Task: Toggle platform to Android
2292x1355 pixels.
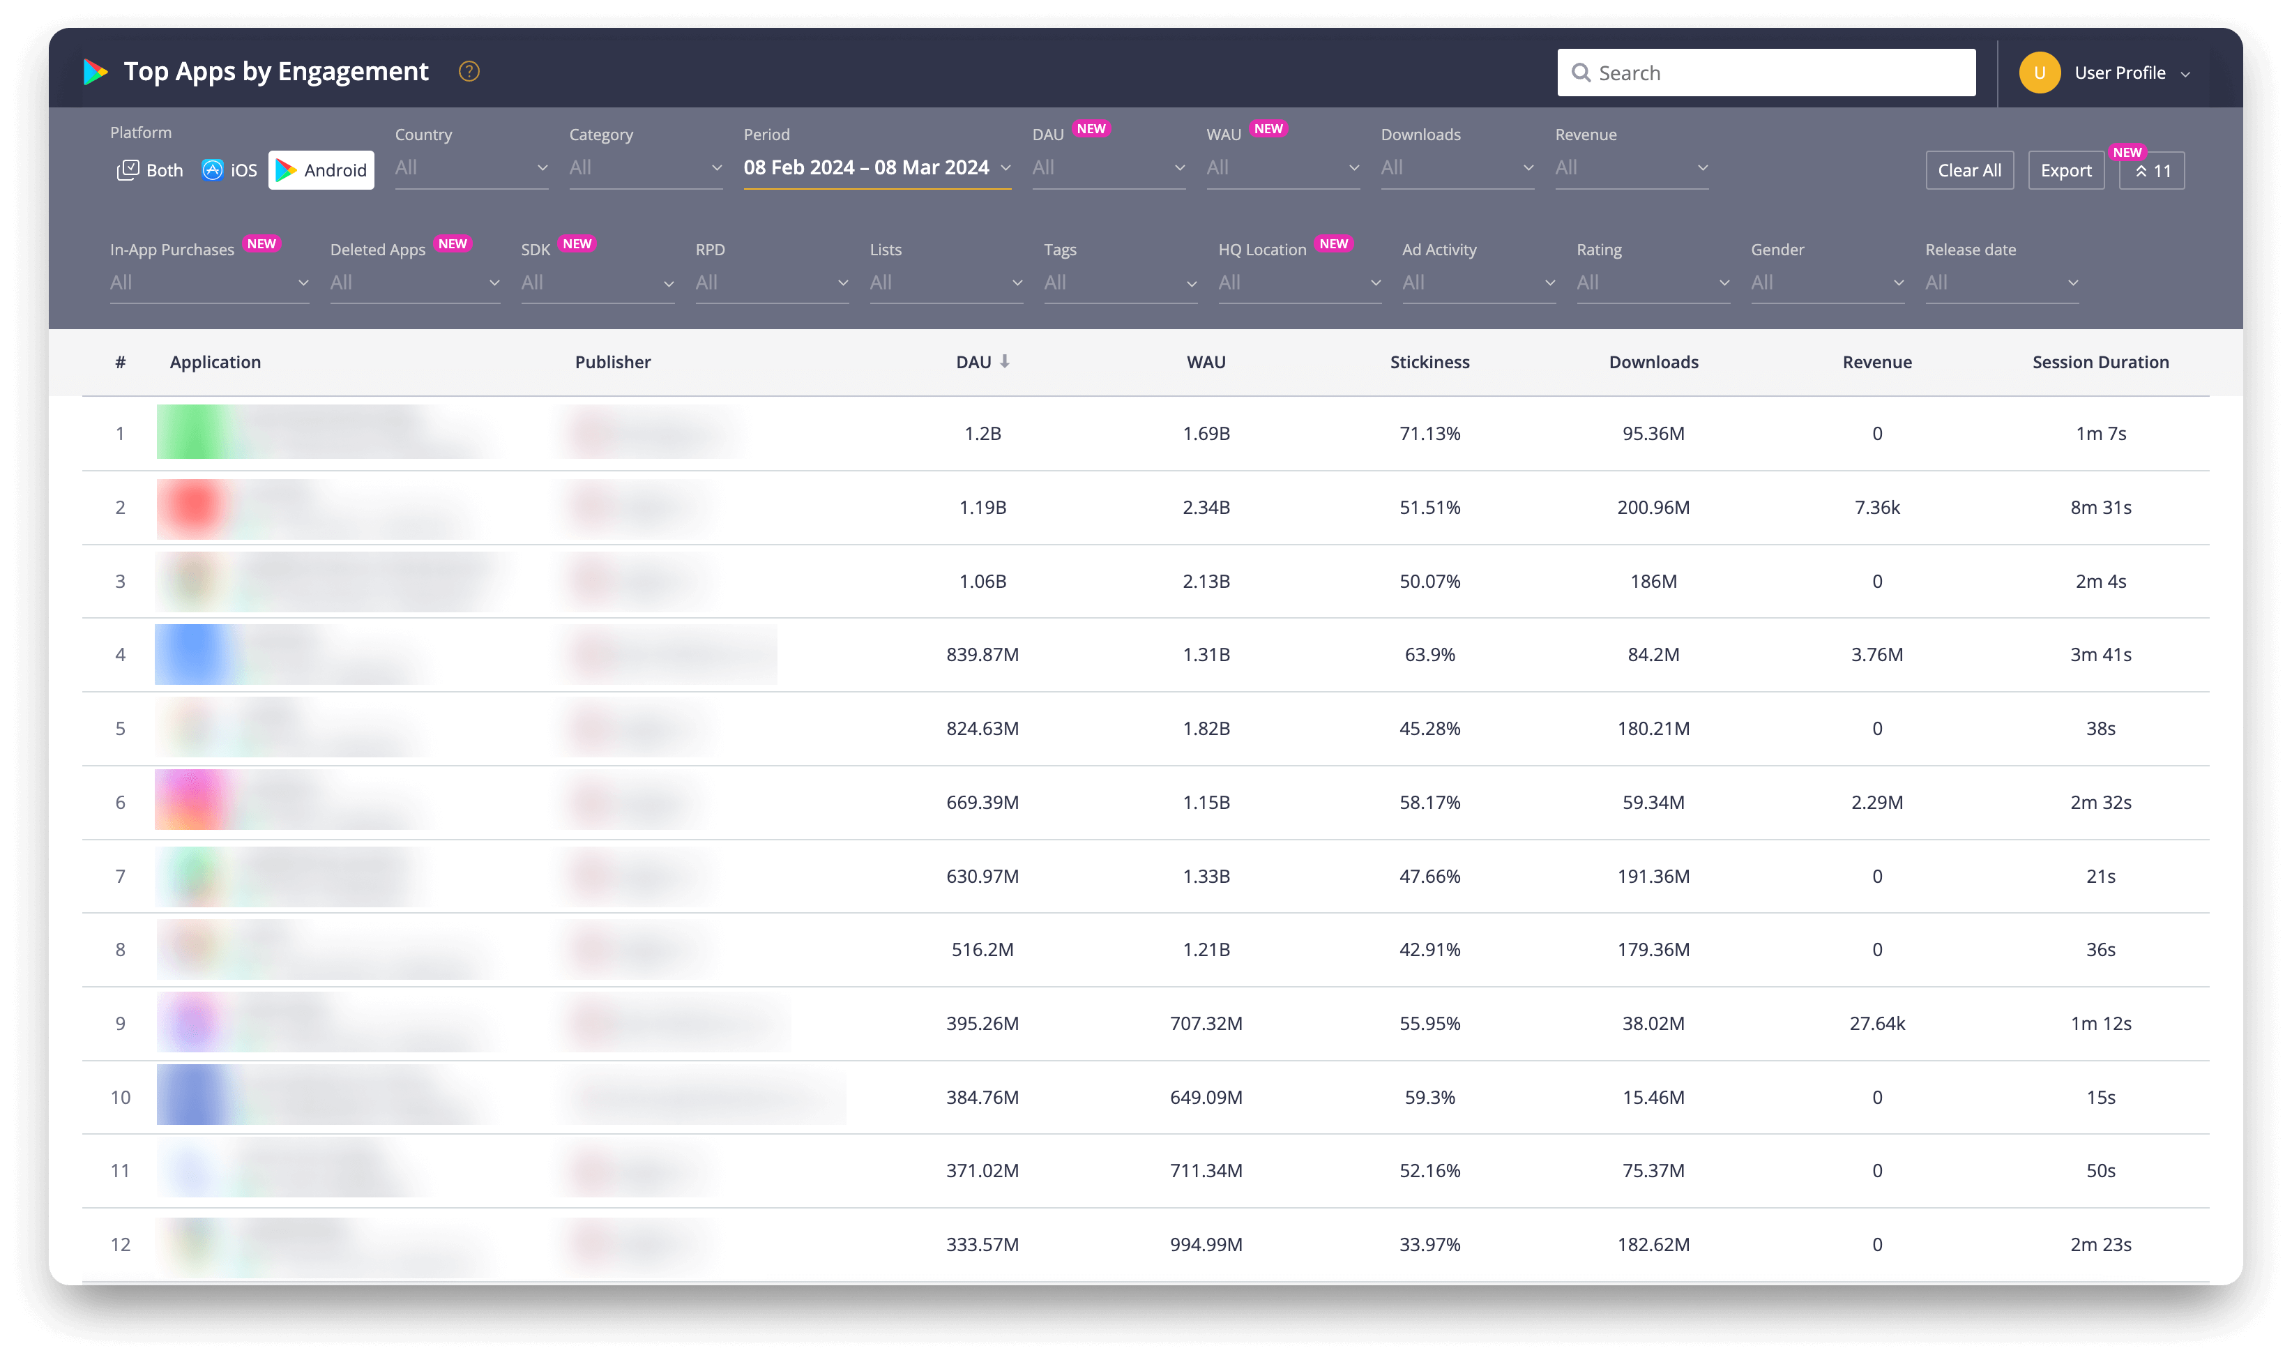Action: tap(320, 170)
